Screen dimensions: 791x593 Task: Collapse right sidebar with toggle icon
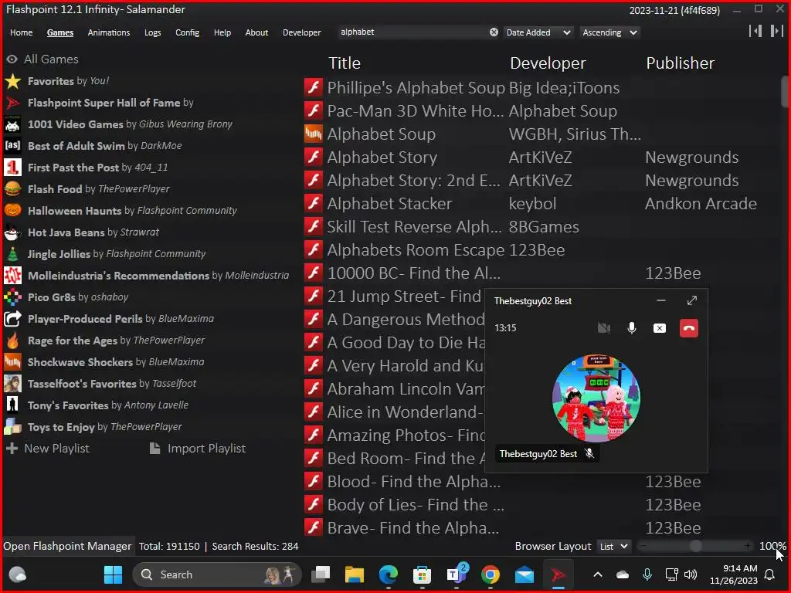pos(777,31)
